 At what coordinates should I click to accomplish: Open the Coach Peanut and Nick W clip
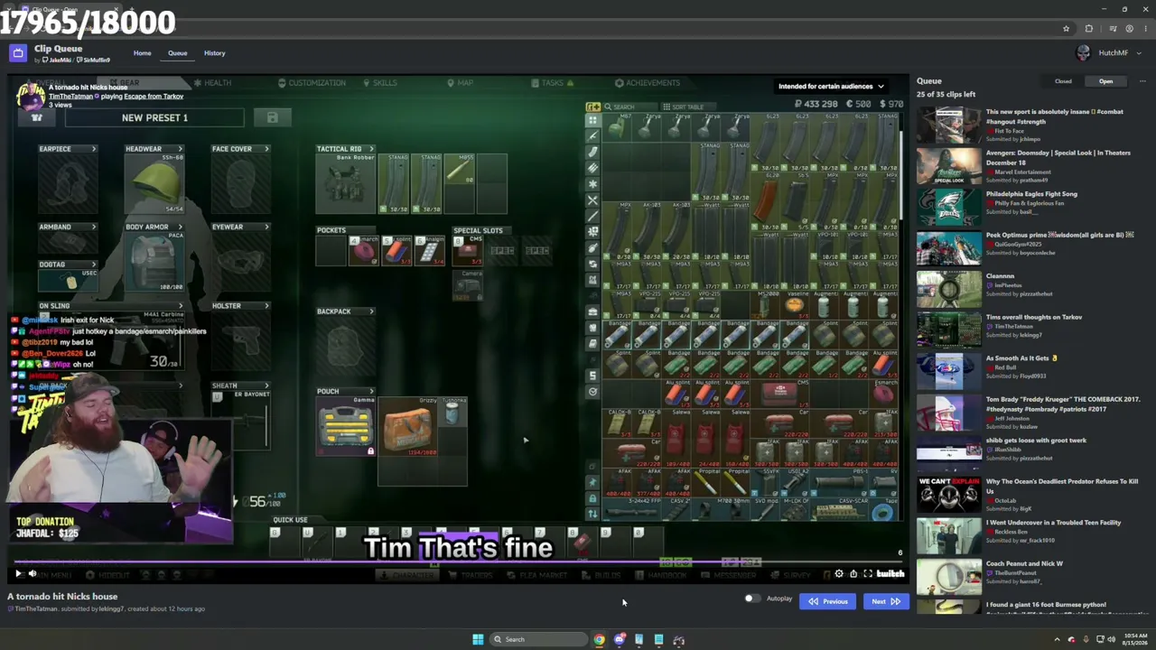1024,563
